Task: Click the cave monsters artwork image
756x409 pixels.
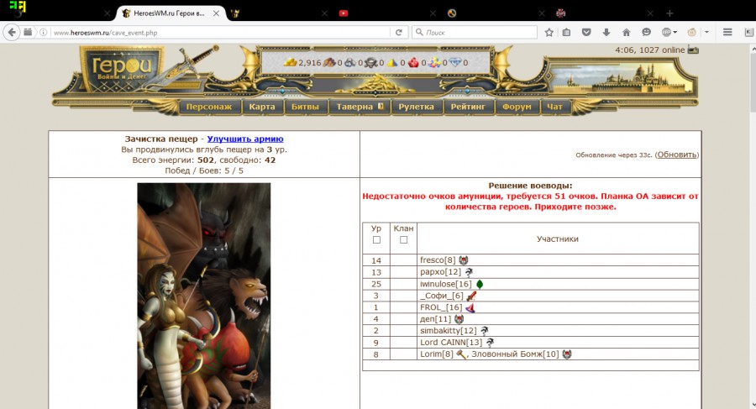Action: [204, 296]
